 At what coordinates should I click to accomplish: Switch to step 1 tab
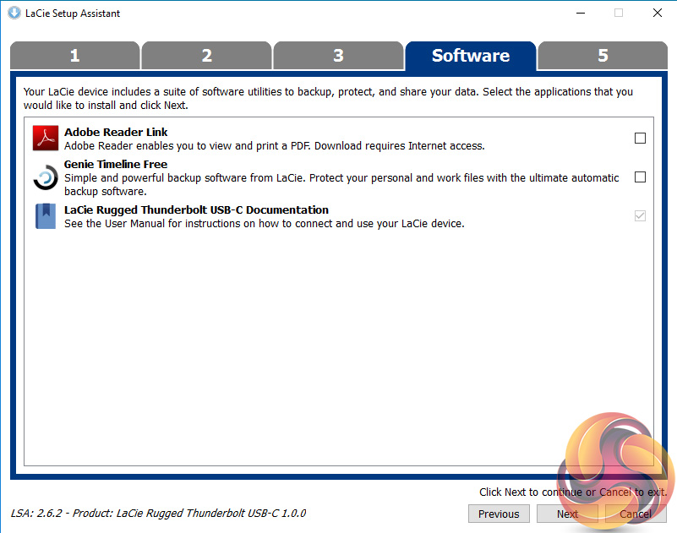click(75, 55)
